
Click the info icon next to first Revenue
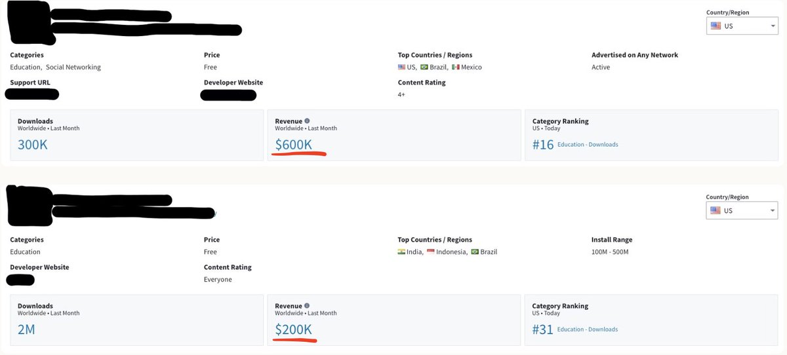[307, 121]
